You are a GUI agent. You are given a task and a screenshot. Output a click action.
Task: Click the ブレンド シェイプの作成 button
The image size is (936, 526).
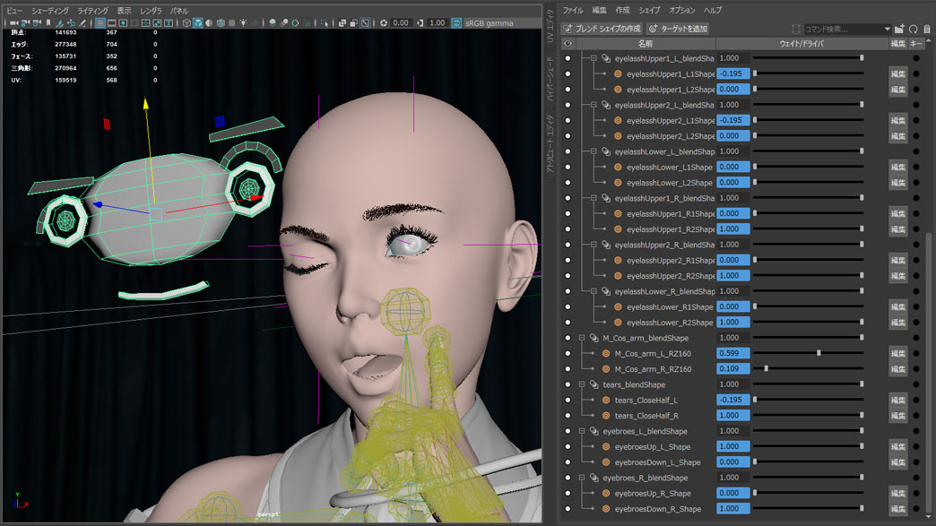tap(602, 29)
